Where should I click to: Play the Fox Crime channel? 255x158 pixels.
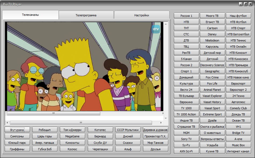tap(212, 77)
